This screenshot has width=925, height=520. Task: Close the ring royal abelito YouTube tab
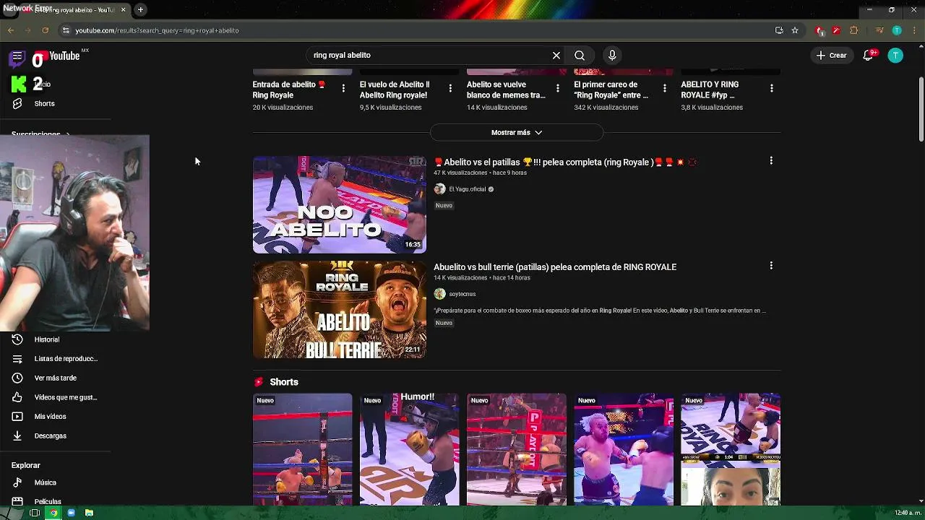tap(123, 9)
